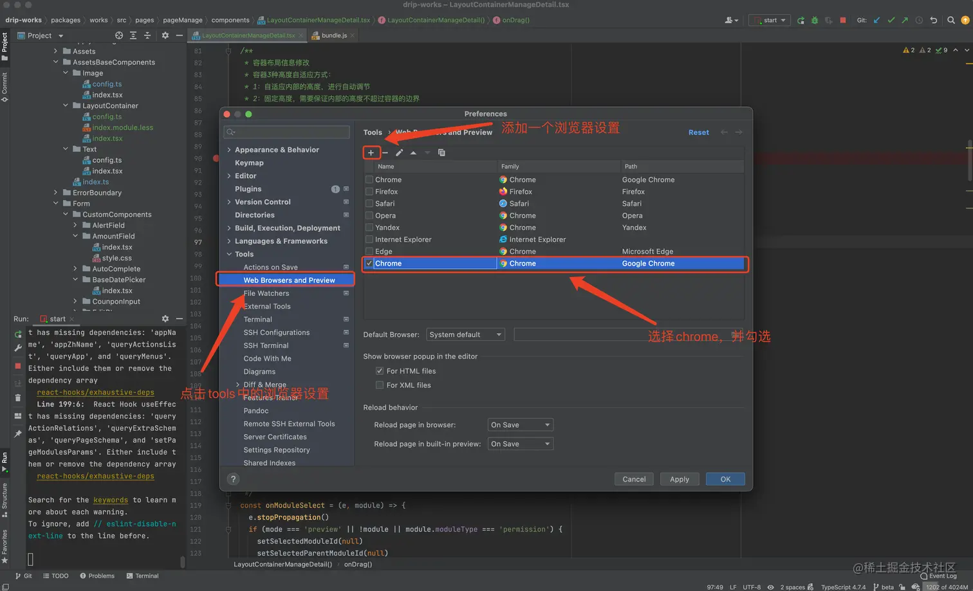This screenshot has width=973, height=591.
Task: Open the Default Browser dropdown
Action: [465, 334]
